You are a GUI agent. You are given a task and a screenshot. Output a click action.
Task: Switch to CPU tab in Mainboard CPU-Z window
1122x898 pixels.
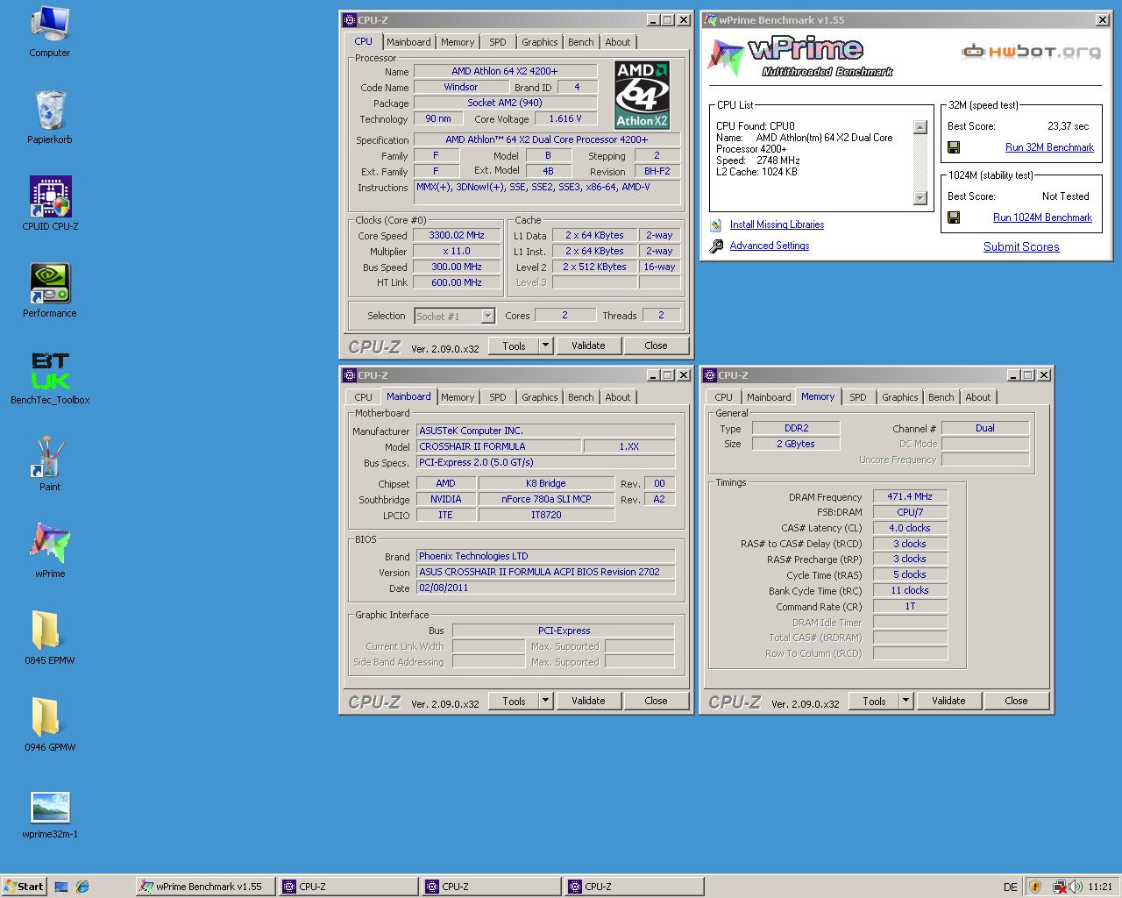pos(363,397)
